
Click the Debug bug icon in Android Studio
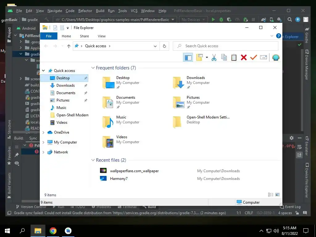pyautogui.click(x=221, y=19)
